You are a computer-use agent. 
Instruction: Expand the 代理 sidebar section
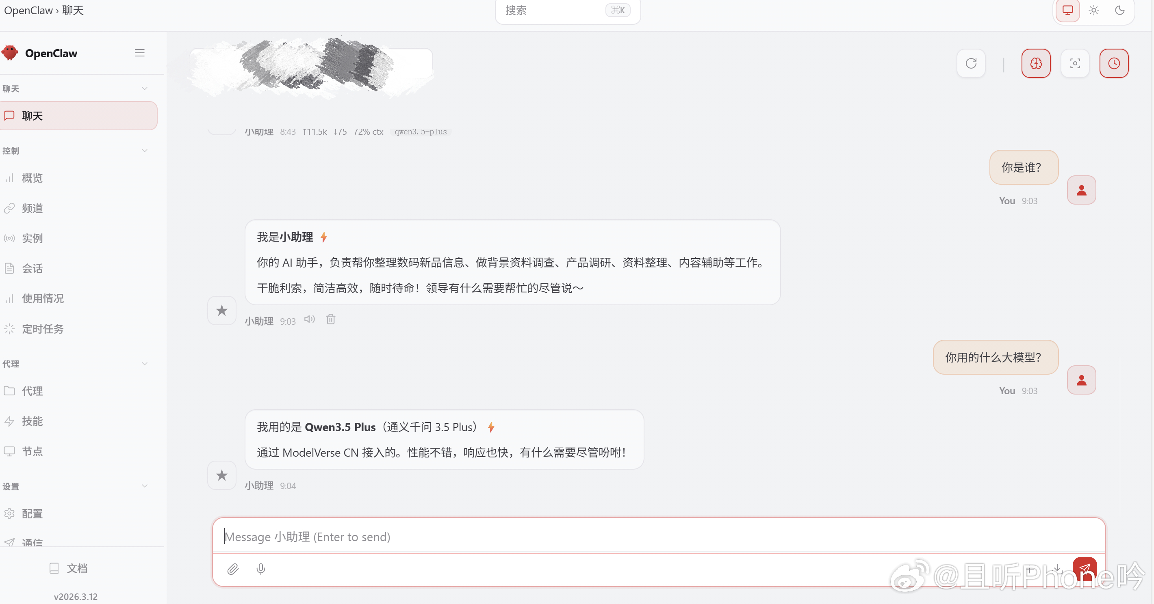144,363
